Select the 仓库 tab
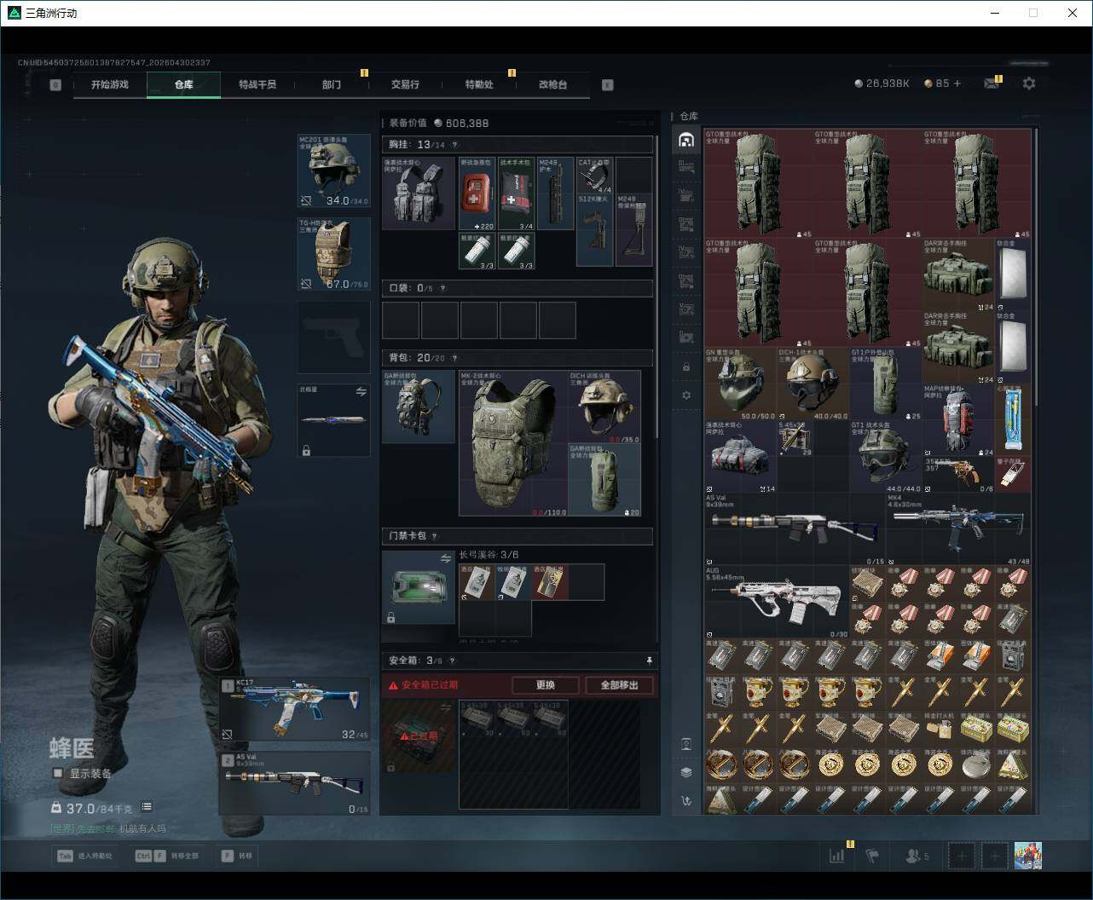This screenshot has width=1093, height=900. (183, 84)
